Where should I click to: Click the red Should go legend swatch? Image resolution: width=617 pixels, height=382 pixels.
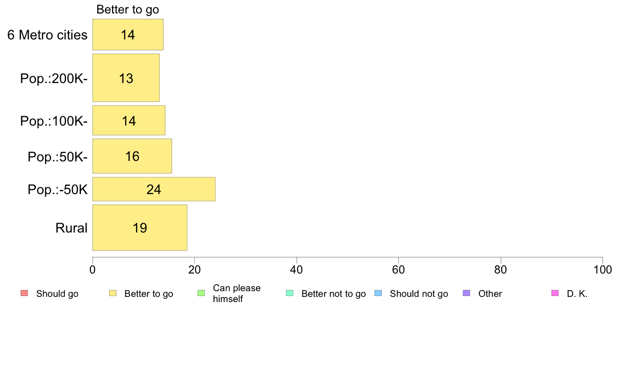(24, 293)
